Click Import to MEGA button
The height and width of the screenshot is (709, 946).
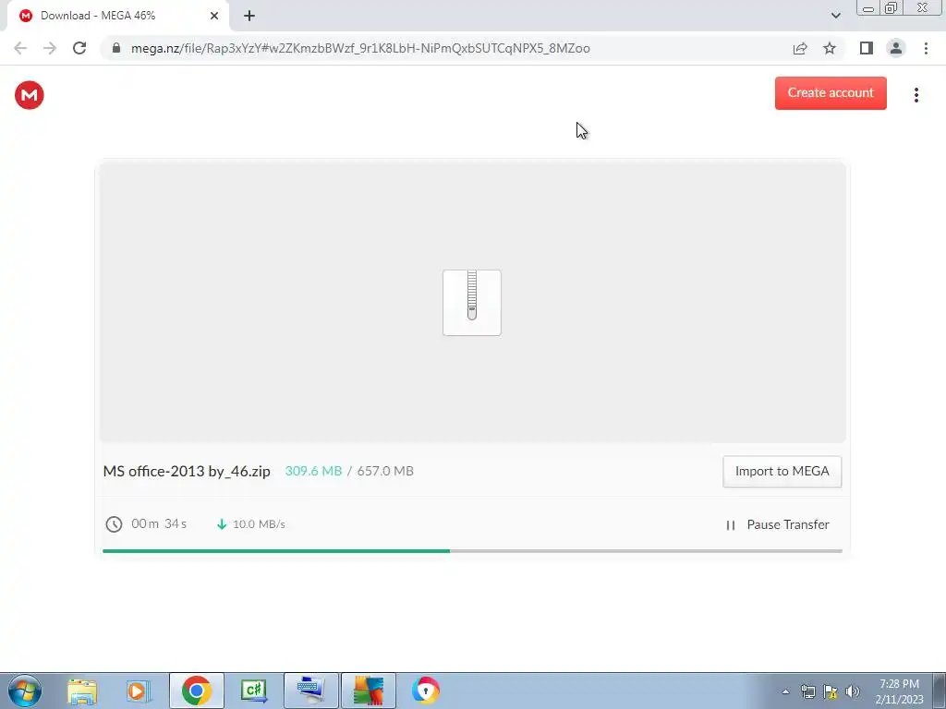pos(782,472)
